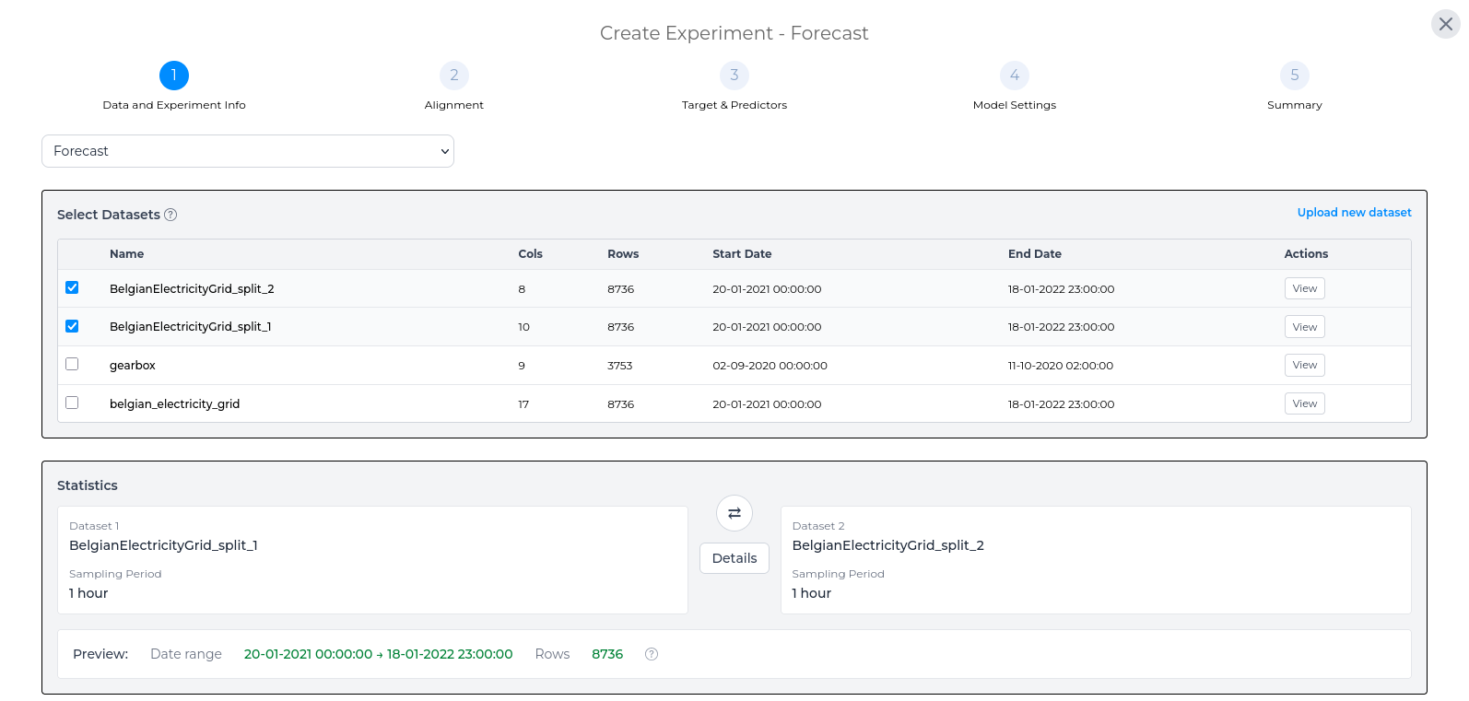View BelgianElectricityGrid_split_2 dataset

tap(1305, 288)
